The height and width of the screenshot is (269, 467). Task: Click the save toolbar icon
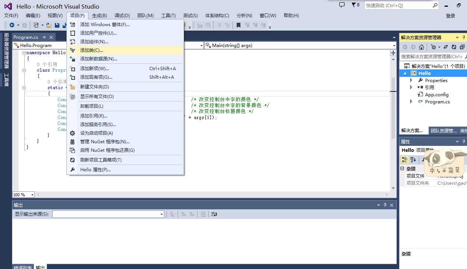tap(57, 25)
